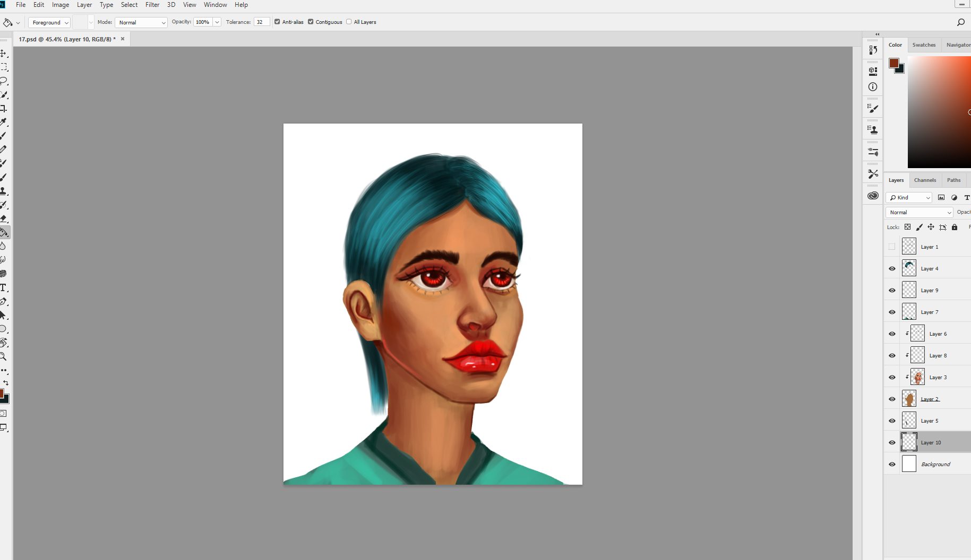This screenshot has width=971, height=560.
Task: Select the Crop tool
Action: 3,109
